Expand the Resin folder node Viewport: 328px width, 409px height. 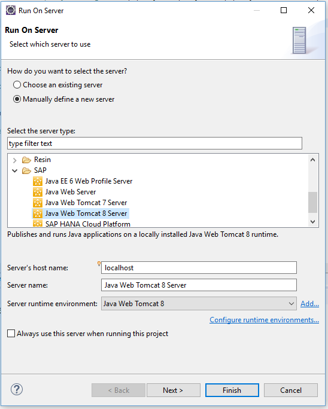click(14, 160)
